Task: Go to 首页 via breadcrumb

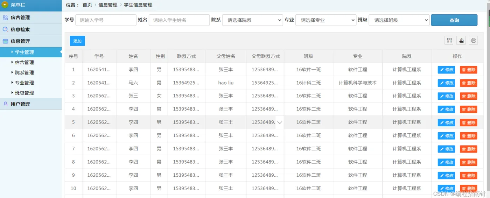Action: tap(87, 5)
